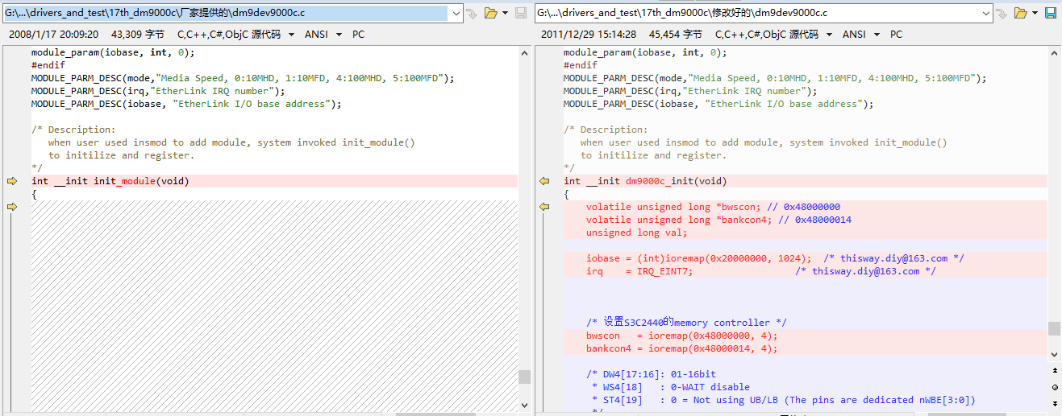The image size is (1062, 416).
Task: Open file browser for the right pane
Action: click(1020, 13)
